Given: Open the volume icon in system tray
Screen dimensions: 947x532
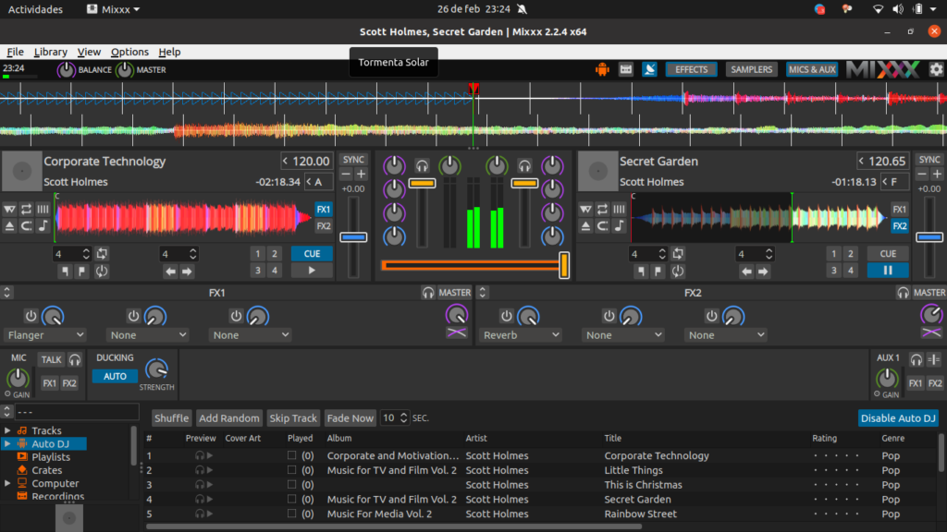Looking at the screenshot, I should tap(898, 9).
